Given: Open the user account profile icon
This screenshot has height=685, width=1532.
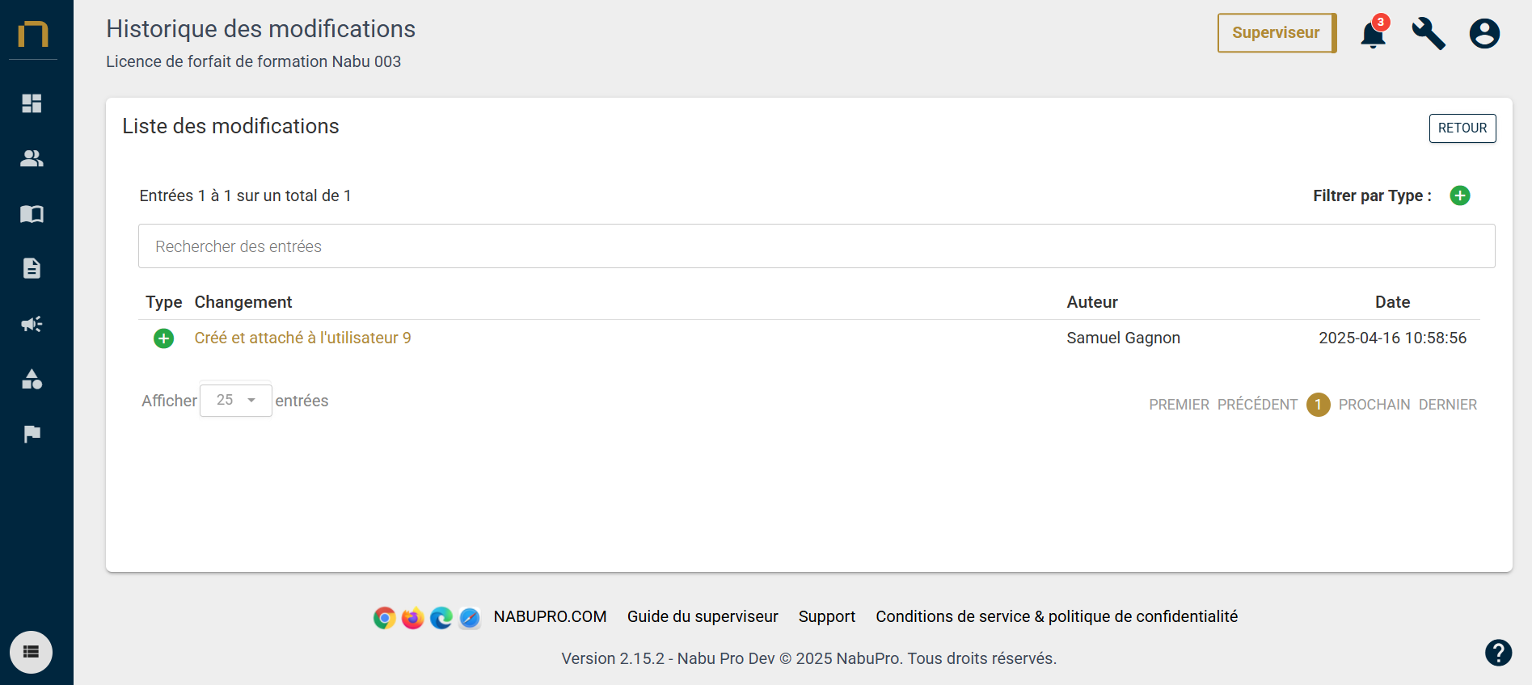Looking at the screenshot, I should click(1484, 34).
